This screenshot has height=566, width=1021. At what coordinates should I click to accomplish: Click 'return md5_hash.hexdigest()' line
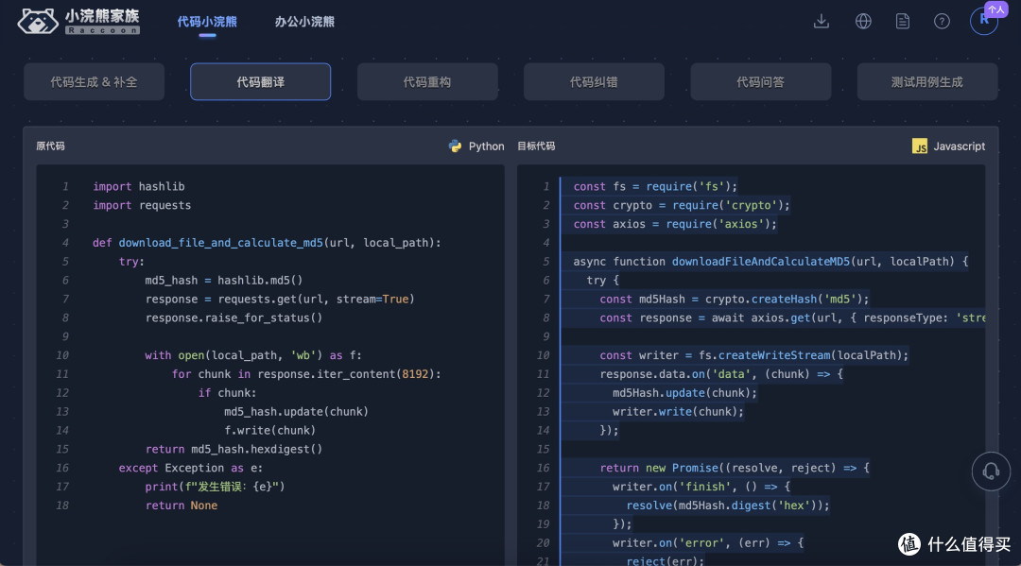(234, 450)
